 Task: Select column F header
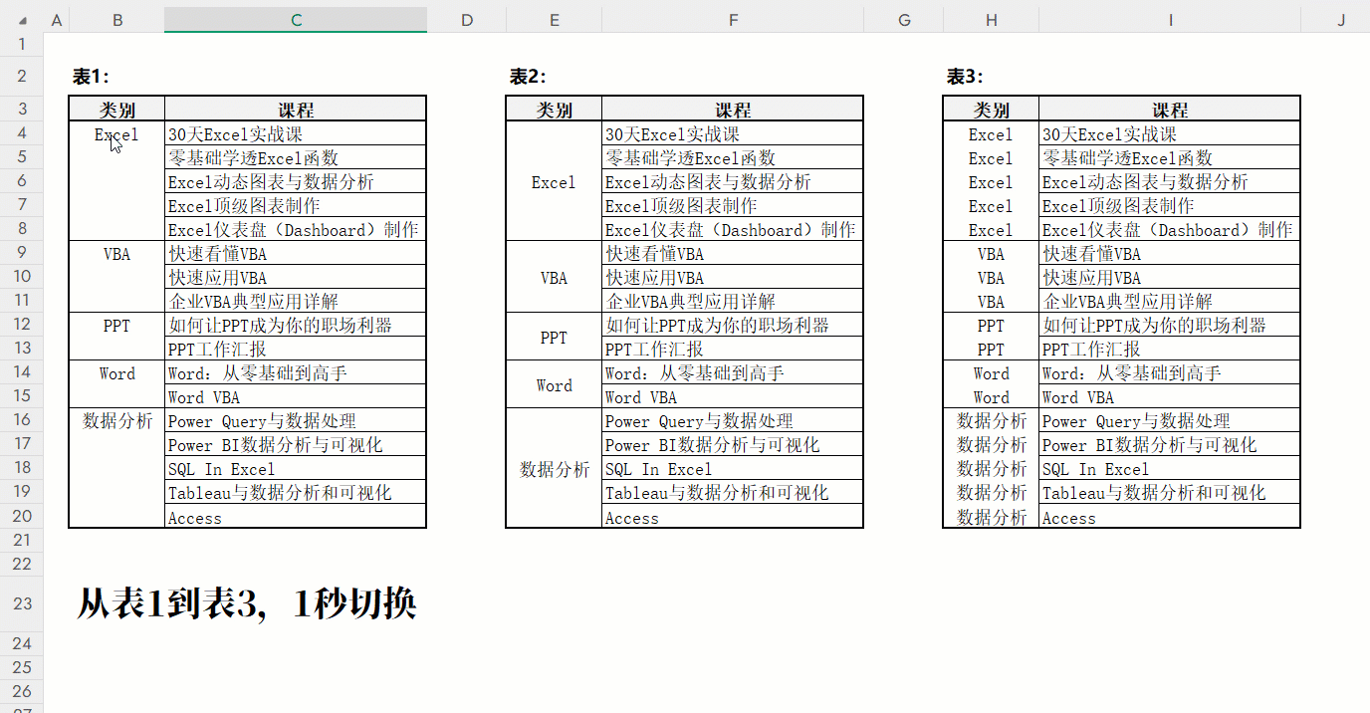point(733,20)
